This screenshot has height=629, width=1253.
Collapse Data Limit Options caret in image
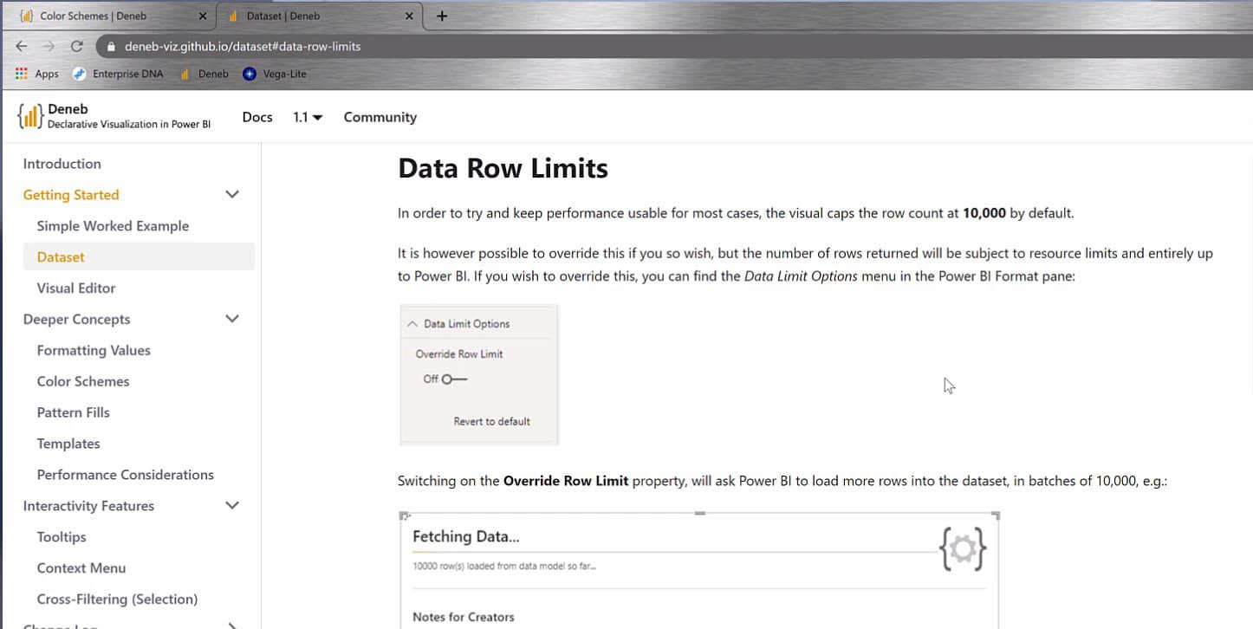[x=412, y=323]
